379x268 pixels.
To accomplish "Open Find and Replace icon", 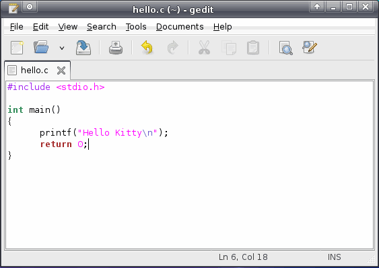I will (310, 47).
